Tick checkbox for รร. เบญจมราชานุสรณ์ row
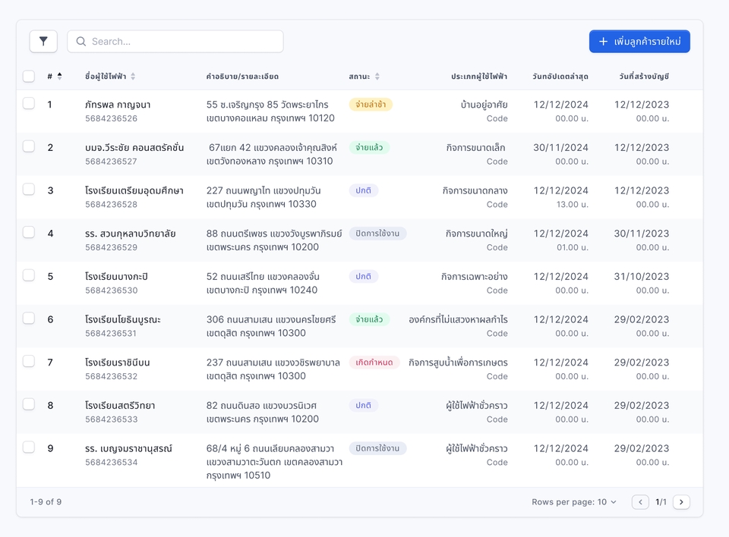This screenshot has height=537, width=729. [29, 447]
